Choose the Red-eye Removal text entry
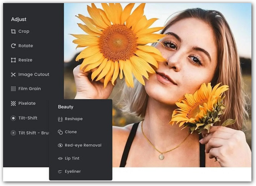 tap(83, 145)
